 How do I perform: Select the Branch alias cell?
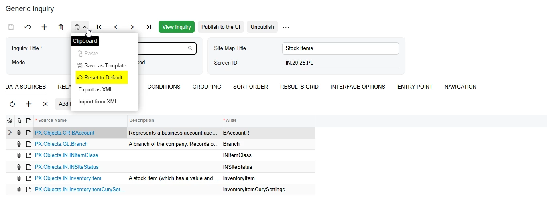coord(268,144)
